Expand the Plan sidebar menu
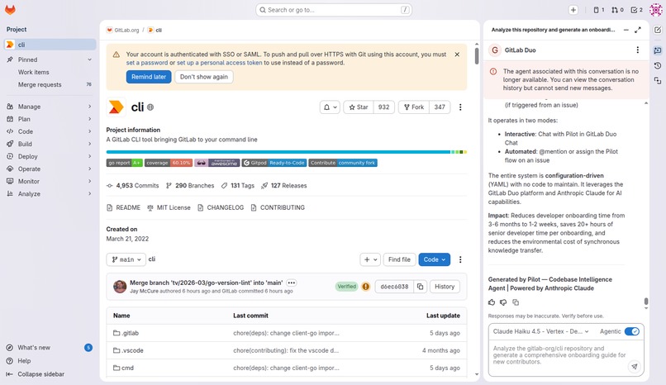666x385 pixels. [x=50, y=119]
